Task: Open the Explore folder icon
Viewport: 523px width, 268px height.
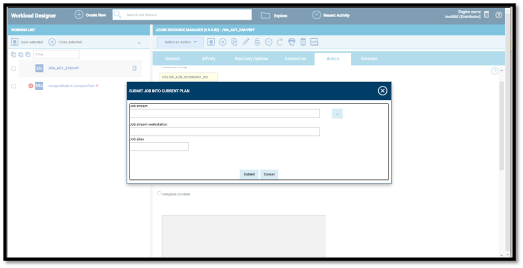Action: point(265,16)
